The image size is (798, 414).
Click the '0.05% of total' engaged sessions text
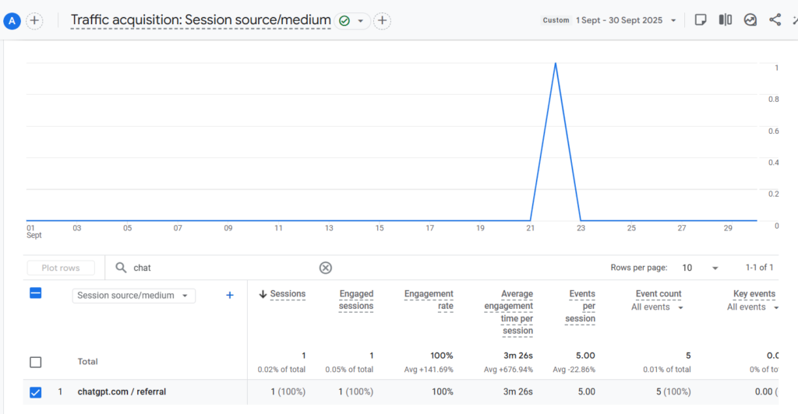tap(349, 370)
